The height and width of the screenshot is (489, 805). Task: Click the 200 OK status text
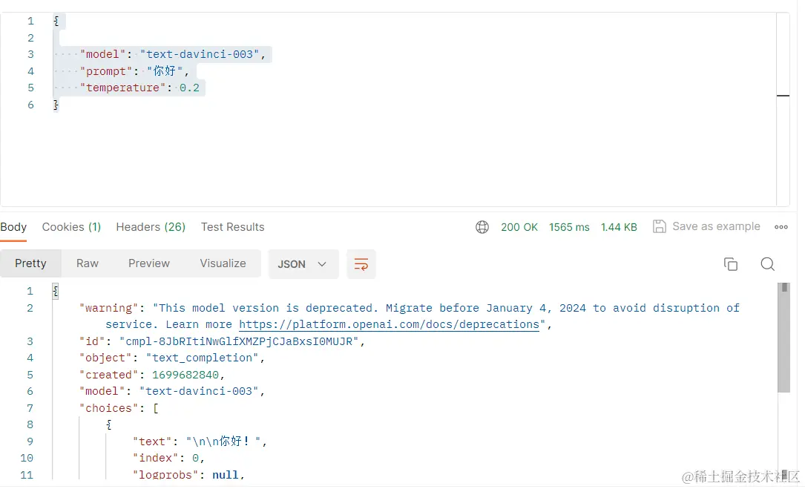[x=519, y=227]
